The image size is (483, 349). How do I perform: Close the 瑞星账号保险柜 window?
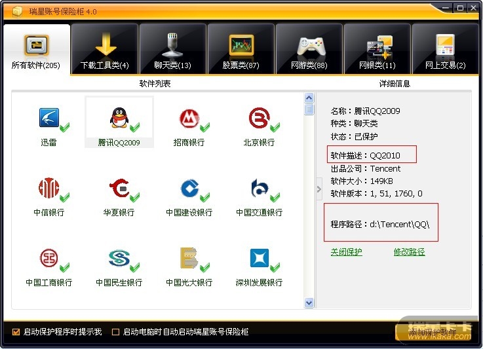[473, 8]
